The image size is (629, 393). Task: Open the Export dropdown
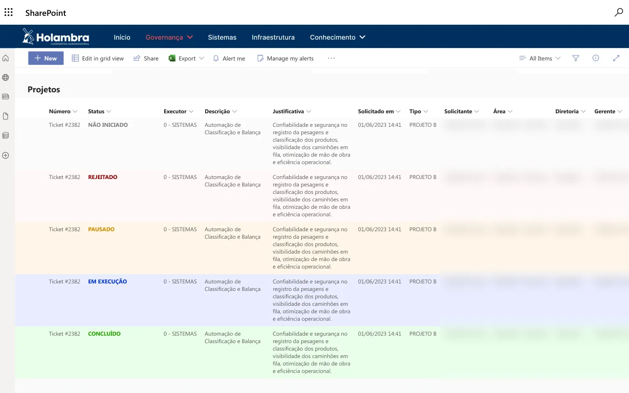(x=187, y=58)
